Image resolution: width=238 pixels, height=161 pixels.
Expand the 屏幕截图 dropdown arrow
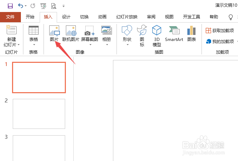(90, 44)
